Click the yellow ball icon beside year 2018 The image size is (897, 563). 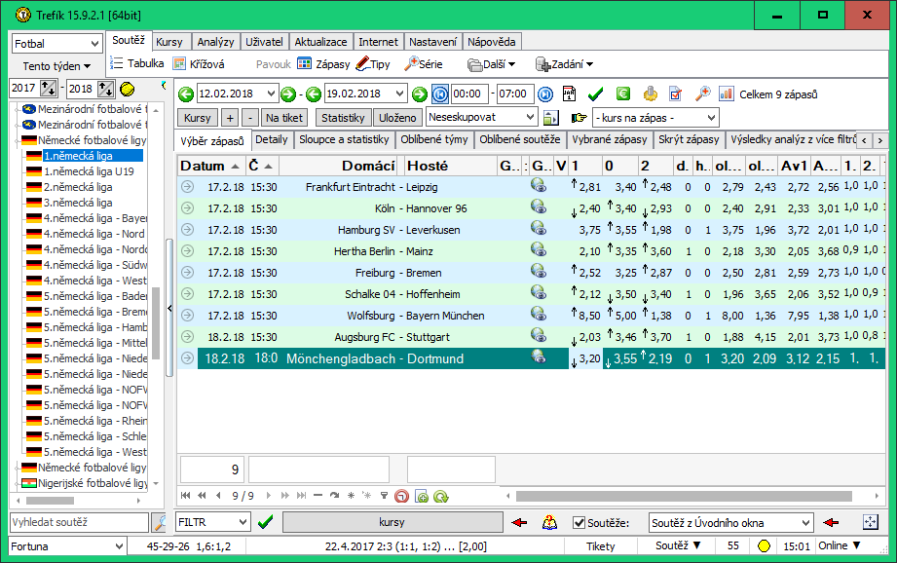[127, 89]
